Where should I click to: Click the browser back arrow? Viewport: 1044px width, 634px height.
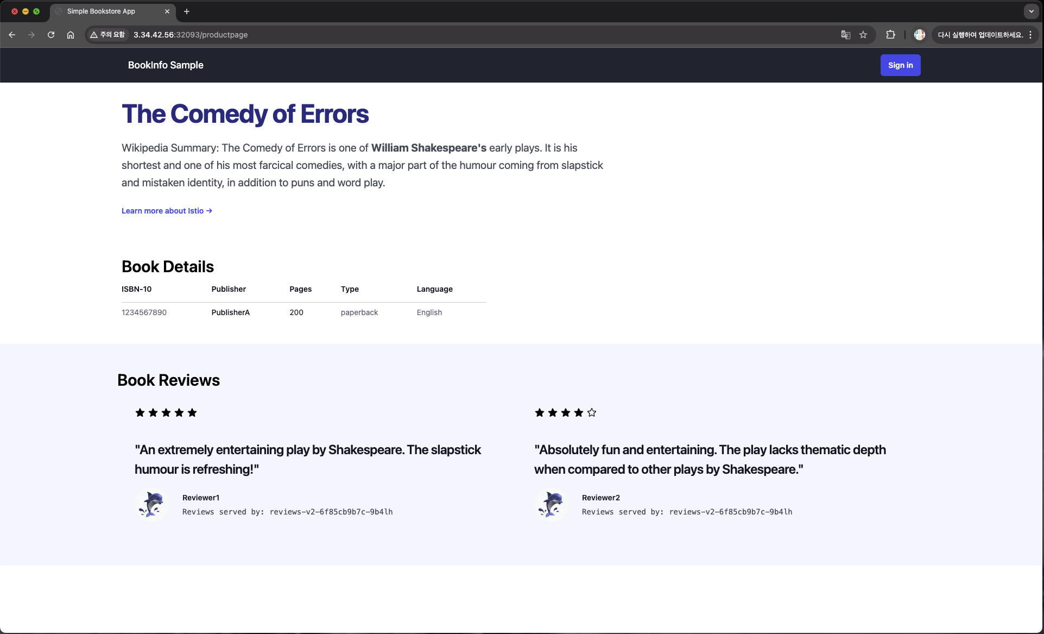(x=12, y=35)
